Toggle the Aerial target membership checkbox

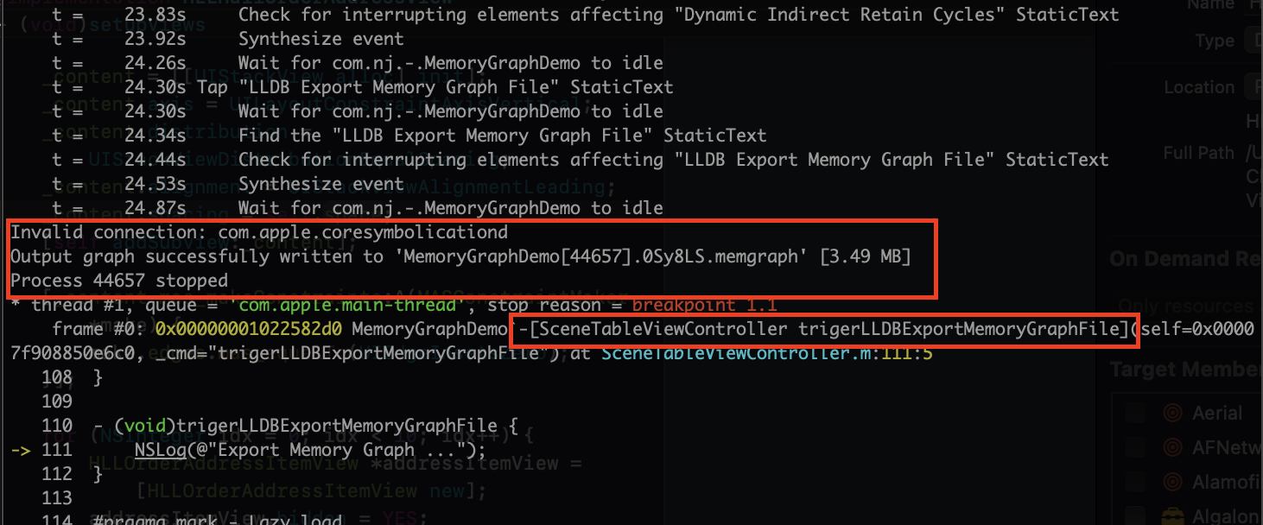tap(1135, 414)
